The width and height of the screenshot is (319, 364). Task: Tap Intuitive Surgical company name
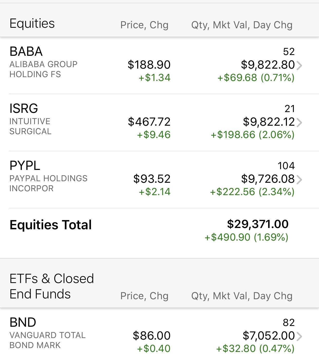(30, 126)
